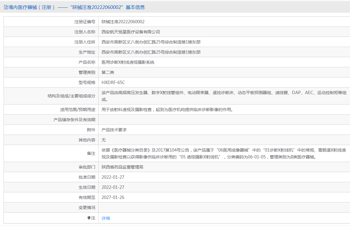
Task: Click the 有效期至 label
Action: tap(87, 197)
